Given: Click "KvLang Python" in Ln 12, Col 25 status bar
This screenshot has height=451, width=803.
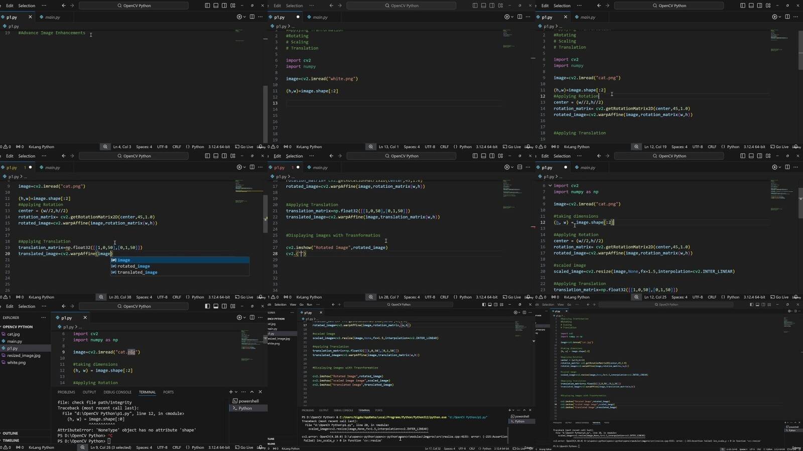Looking at the screenshot, I should (577, 297).
